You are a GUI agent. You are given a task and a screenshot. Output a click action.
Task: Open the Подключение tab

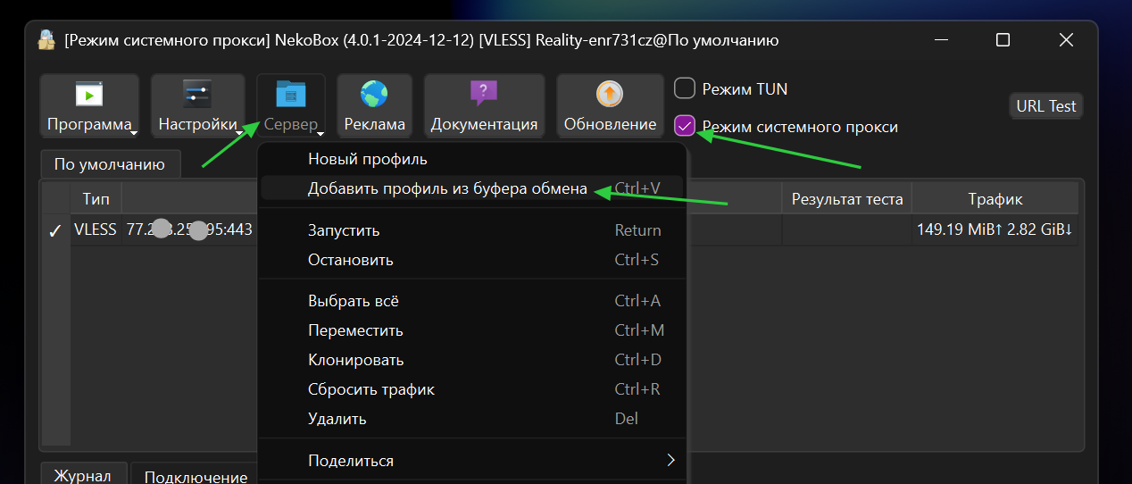(x=196, y=476)
